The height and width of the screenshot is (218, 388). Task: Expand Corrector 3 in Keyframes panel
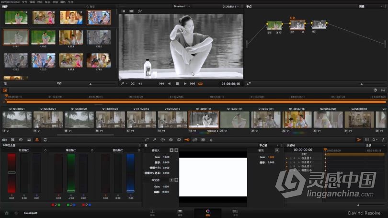(x=299, y=166)
